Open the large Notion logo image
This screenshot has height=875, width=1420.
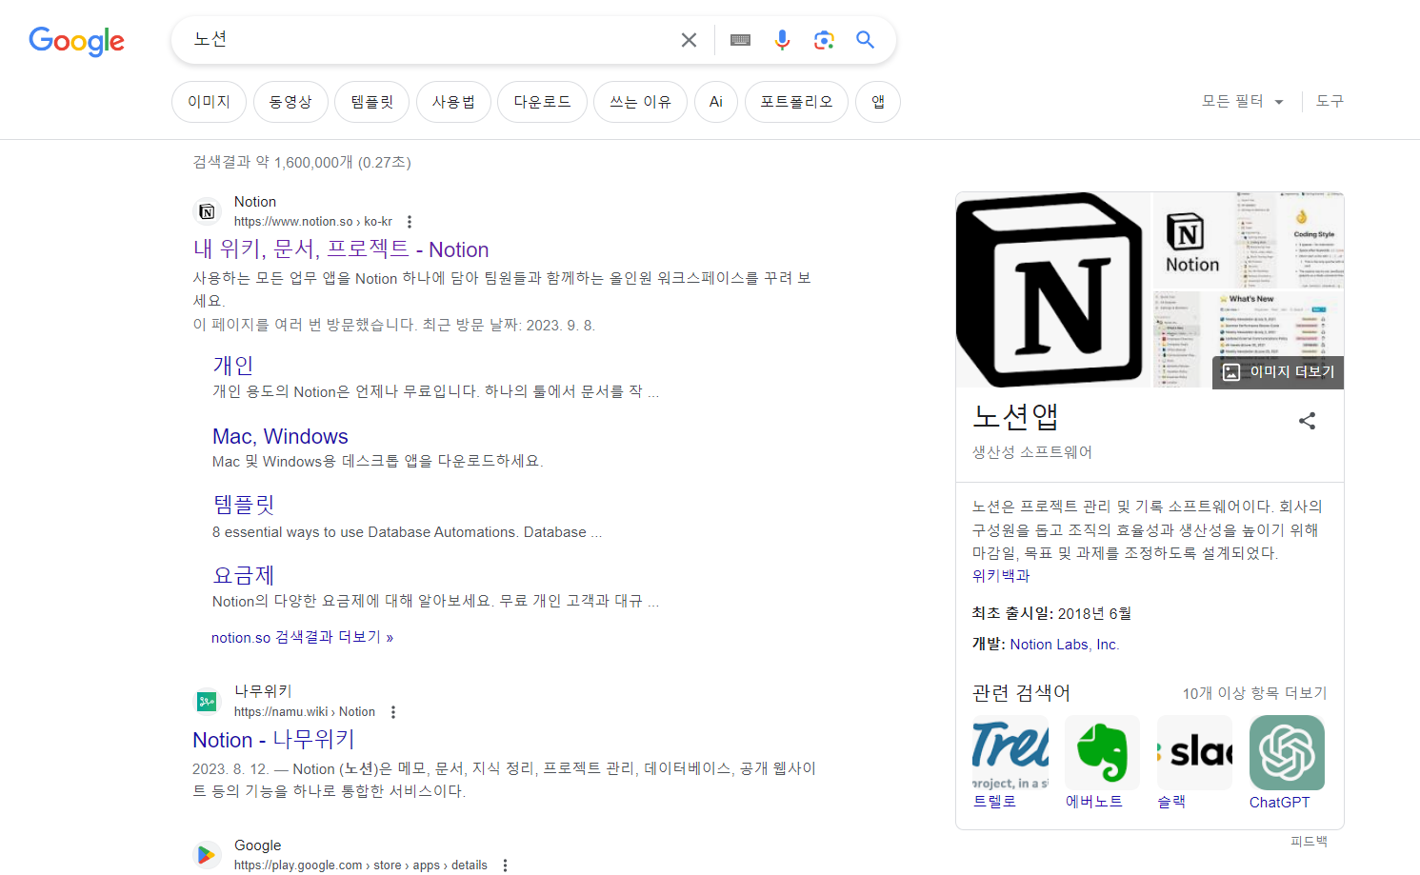pyautogui.click(x=1053, y=289)
